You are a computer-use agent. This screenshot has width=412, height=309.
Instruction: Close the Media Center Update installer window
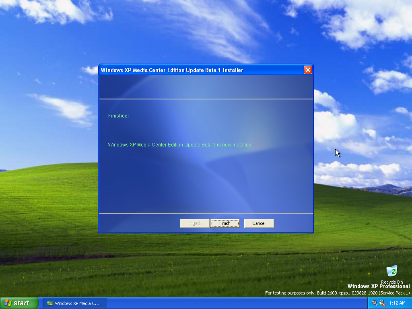tap(308, 70)
